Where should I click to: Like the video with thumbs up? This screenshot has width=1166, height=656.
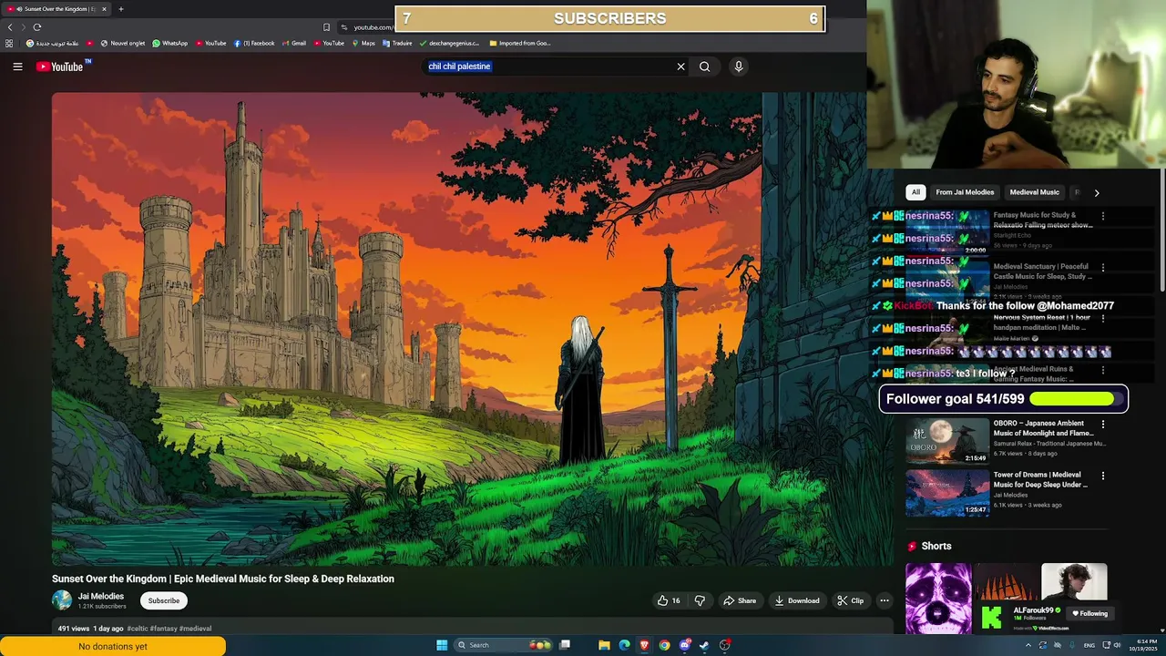coord(669,600)
